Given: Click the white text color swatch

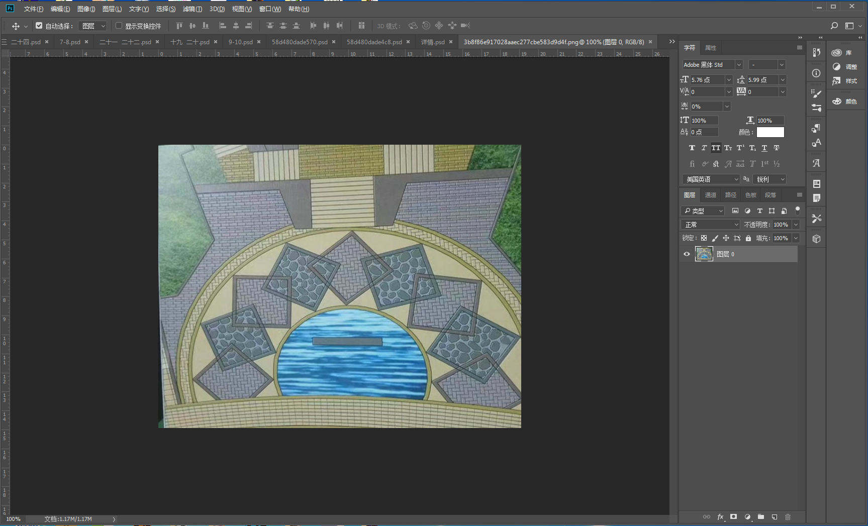Looking at the screenshot, I should pyautogui.click(x=770, y=132).
